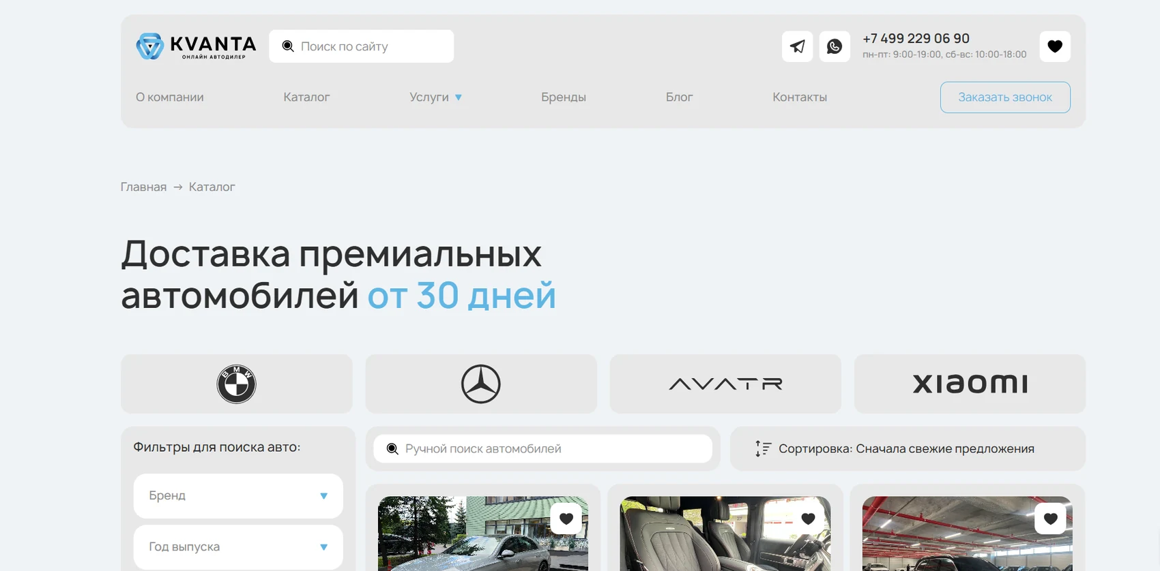The width and height of the screenshot is (1160, 571).
Task: Favorite the first car card (silver sedan)
Action: (x=566, y=519)
